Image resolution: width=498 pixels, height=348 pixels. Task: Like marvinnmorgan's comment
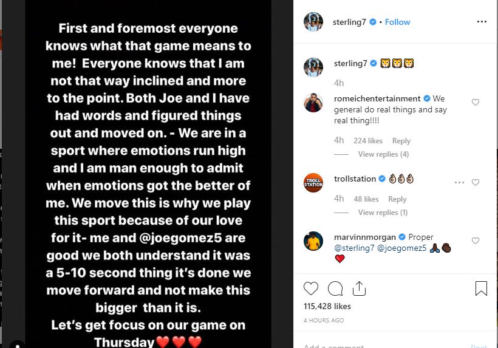476,241
